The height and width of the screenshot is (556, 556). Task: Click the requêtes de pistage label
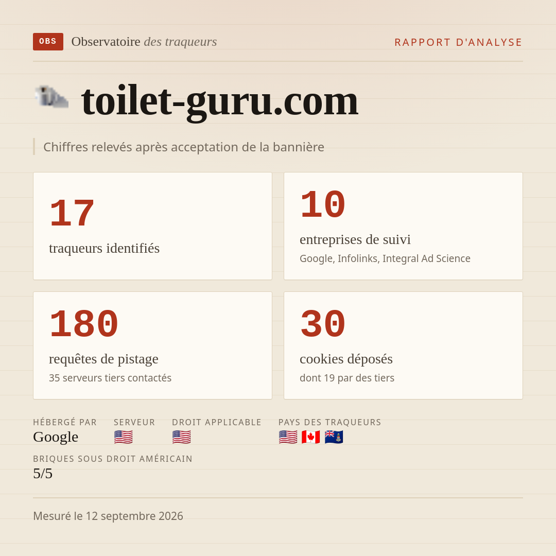click(x=103, y=359)
